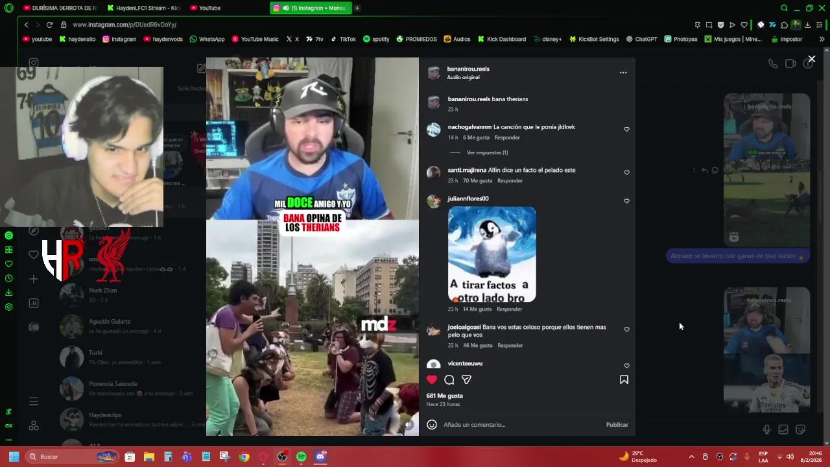Open the first shared reel thumbnail in chat
Screen dimensions: 830x467
(766, 170)
